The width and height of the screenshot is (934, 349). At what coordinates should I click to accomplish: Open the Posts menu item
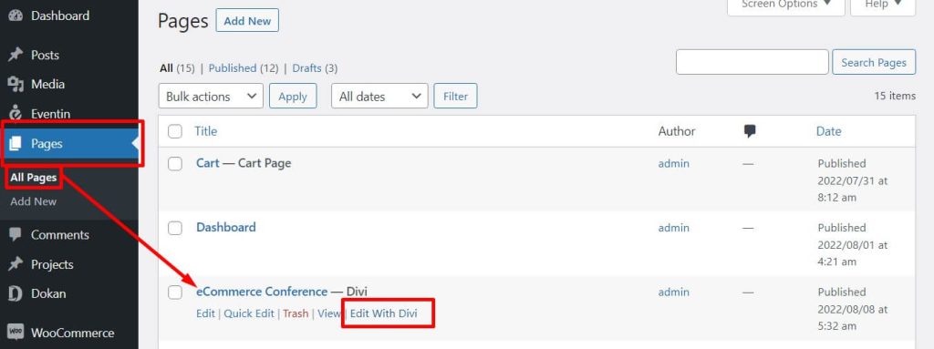pos(46,55)
